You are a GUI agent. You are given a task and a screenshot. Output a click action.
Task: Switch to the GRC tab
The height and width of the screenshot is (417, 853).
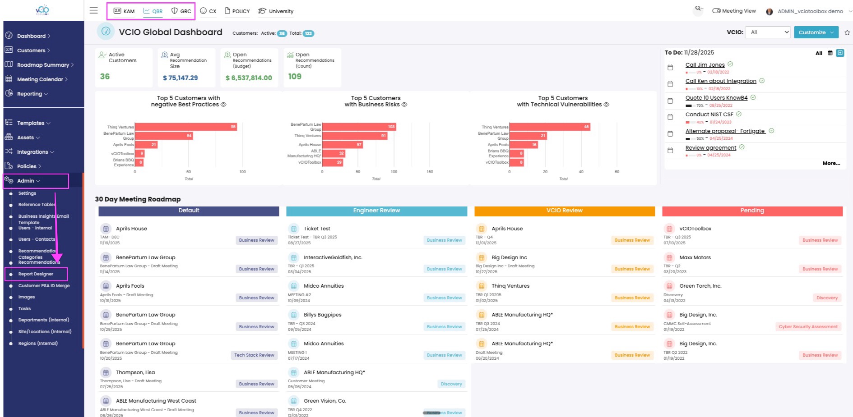click(181, 11)
